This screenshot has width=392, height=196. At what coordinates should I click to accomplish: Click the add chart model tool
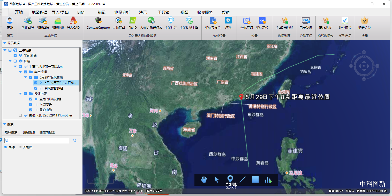[x=268, y=179]
